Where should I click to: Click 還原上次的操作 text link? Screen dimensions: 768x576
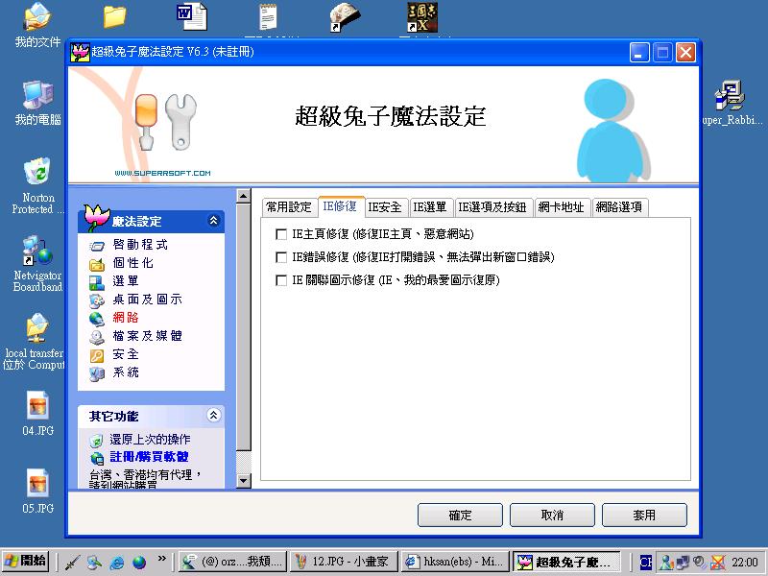click(x=150, y=440)
